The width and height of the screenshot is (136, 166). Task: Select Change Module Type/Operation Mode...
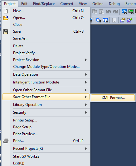point(46,67)
